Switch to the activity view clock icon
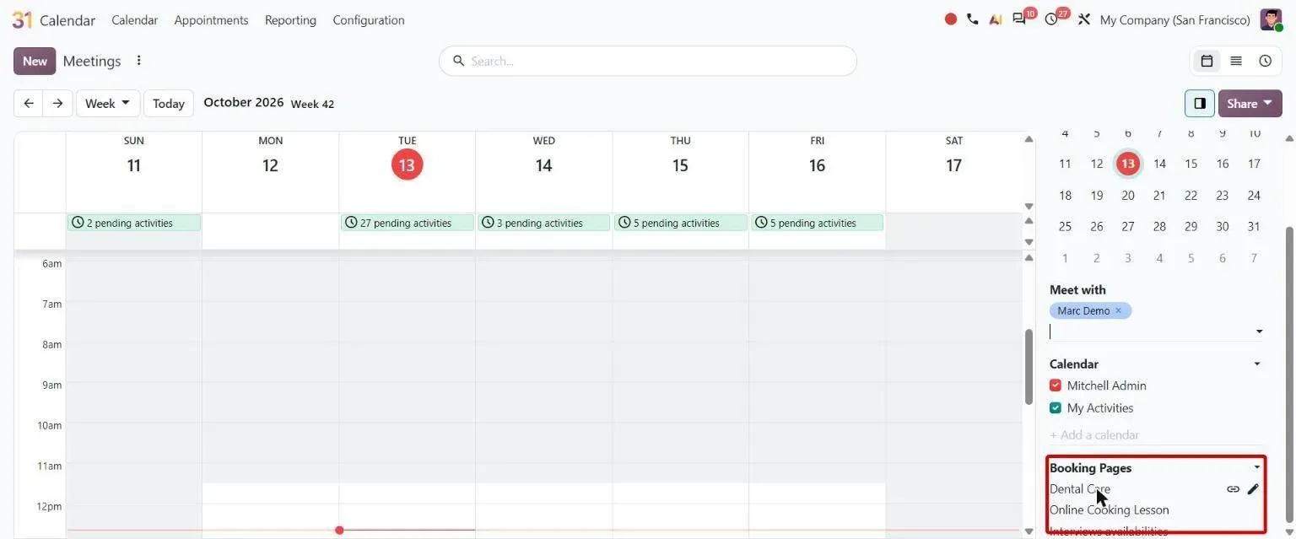The height and width of the screenshot is (539, 1296). [1266, 61]
